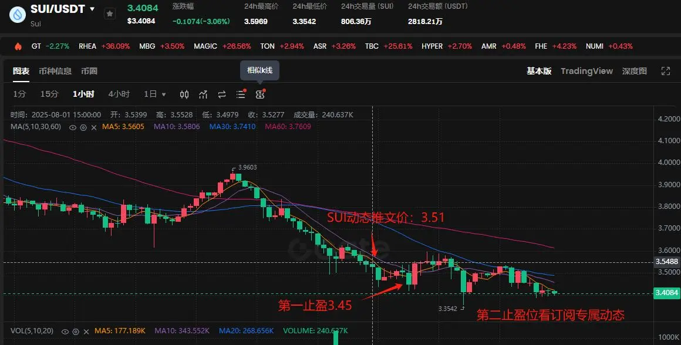Open MA indicator settings gear icon
The width and height of the screenshot is (681, 345).
(83, 127)
